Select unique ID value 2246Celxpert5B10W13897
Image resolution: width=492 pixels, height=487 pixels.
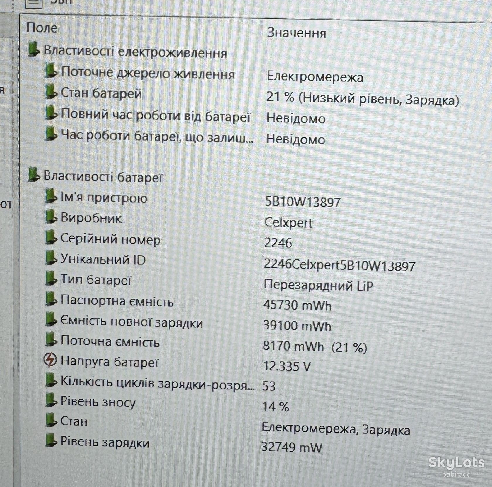[340, 265]
